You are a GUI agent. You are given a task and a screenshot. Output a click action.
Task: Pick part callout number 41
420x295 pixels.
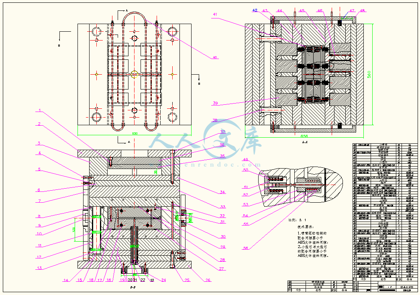point(215,14)
